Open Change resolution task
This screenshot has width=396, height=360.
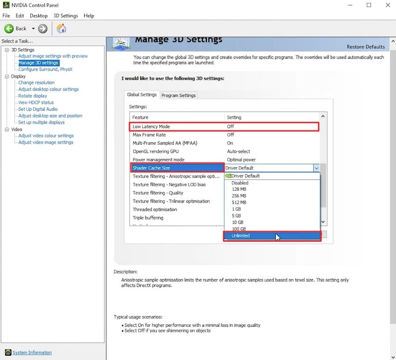point(36,82)
